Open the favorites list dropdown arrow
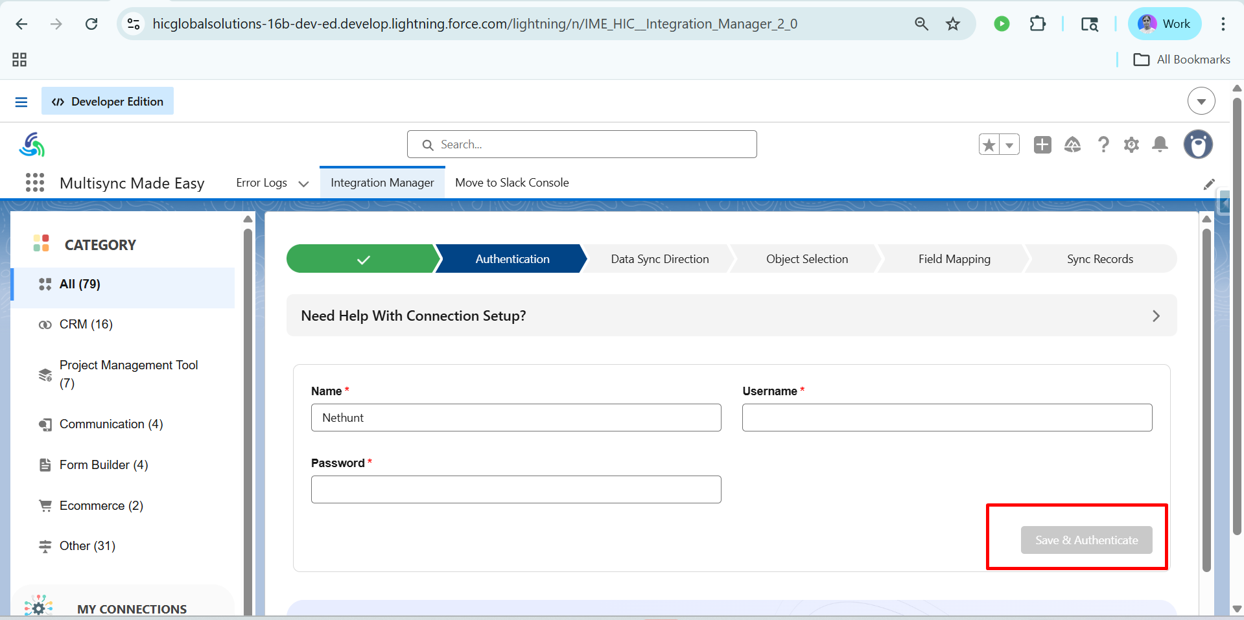The image size is (1244, 620). tap(1009, 144)
